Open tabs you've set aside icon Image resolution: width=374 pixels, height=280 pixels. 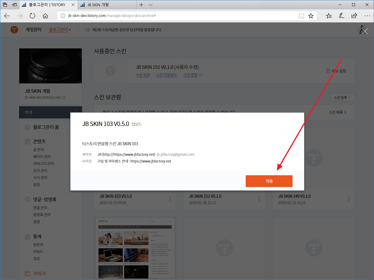point(5,5)
